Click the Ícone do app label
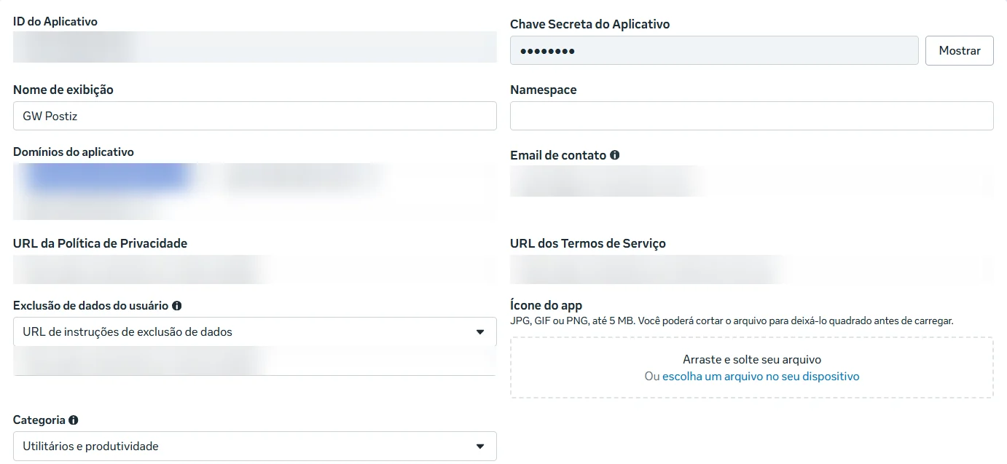This screenshot has width=1007, height=464. tap(546, 306)
